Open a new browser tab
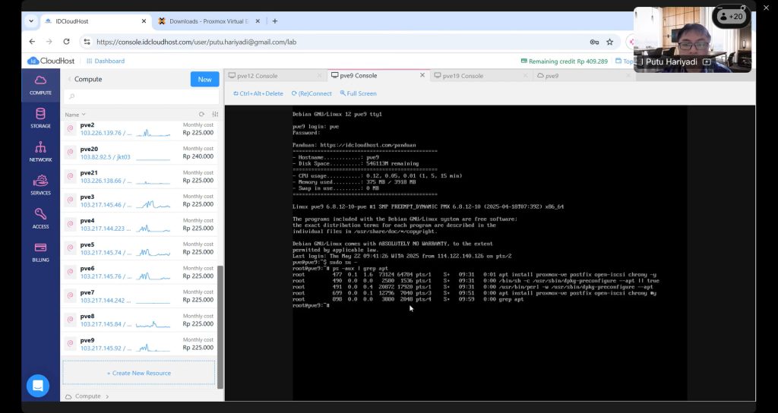 point(275,21)
